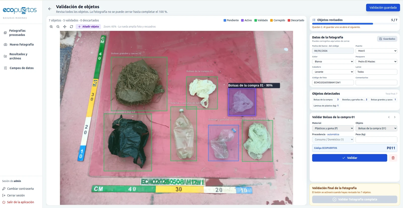Click the Lance input field
The width and height of the screenshot is (403, 208).
(376, 72)
